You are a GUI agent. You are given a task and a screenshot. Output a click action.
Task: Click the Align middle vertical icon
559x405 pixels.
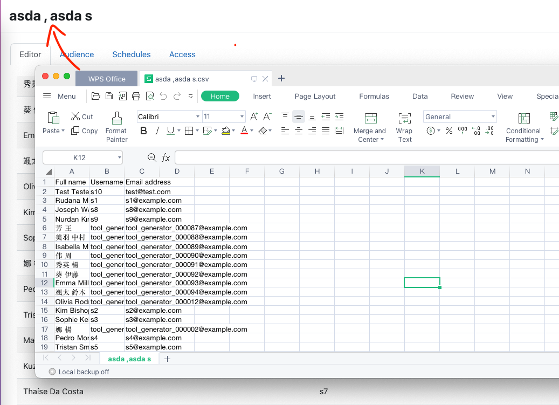coord(299,116)
